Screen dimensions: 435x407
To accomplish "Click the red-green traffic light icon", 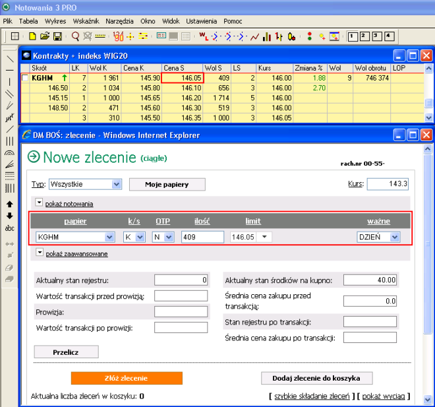I will click(310, 36).
